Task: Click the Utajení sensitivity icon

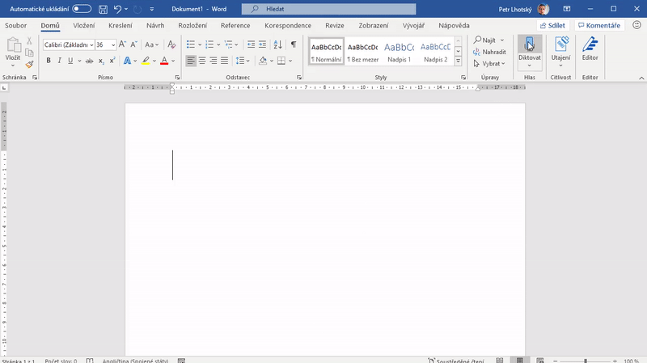Action: click(x=560, y=44)
